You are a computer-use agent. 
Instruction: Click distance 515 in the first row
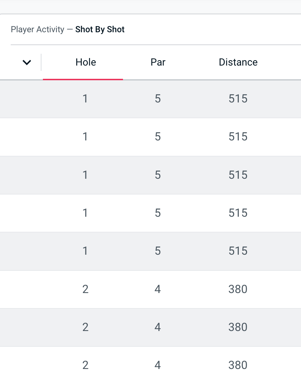pyautogui.click(x=238, y=99)
